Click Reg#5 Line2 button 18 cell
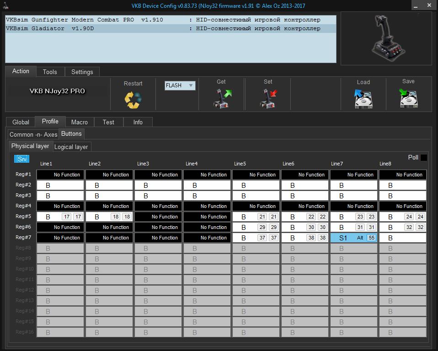 (x=109, y=217)
